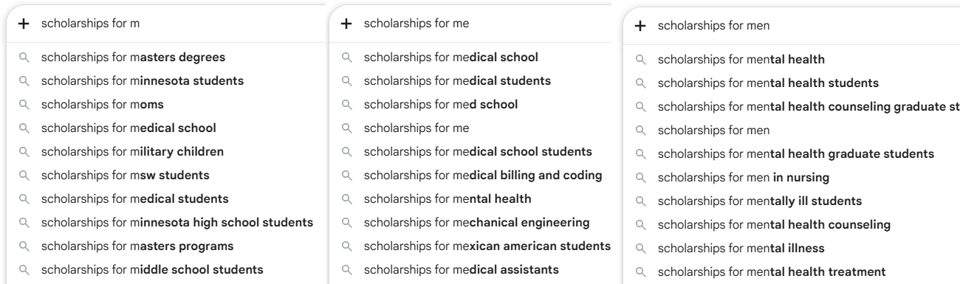Click search icon next to med school suggestion
Screen dimensions: 960x284
pos(346,104)
